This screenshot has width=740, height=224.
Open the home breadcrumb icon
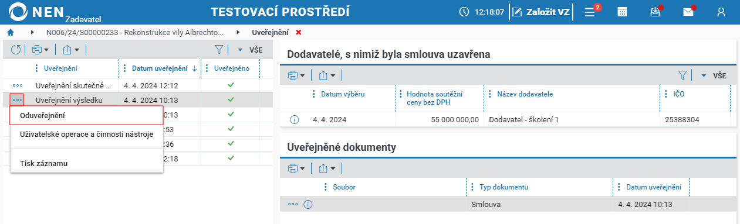(10, 32)
